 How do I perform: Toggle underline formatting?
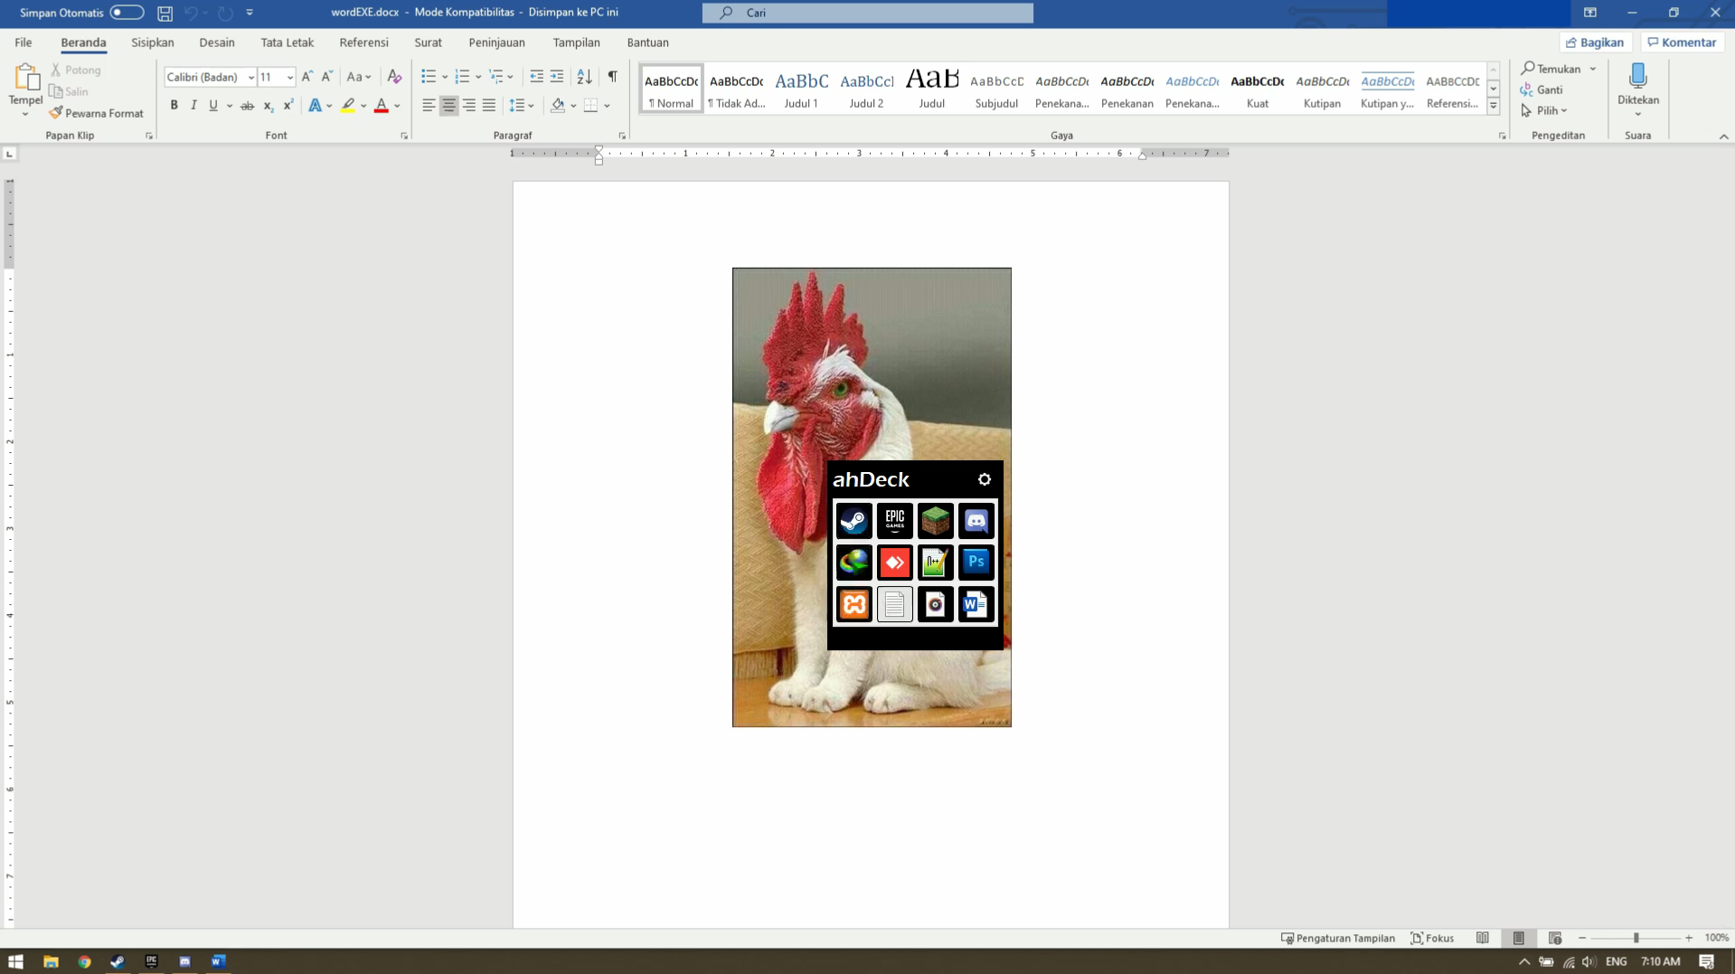213,106
